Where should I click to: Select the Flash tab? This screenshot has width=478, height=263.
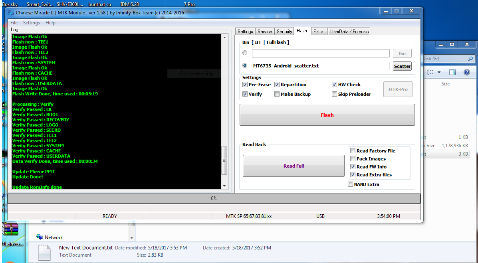click(302, 31)
